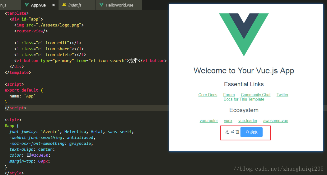This screenshot has height=175, width=327.
Task: Click the share icon in preview
Action: pos(232,132)
